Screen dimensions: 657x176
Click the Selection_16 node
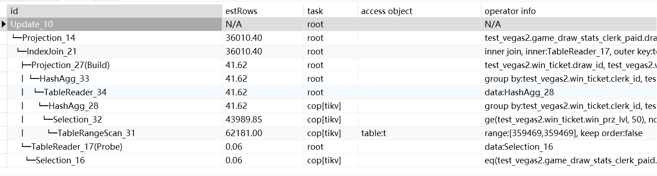pyautogui.click(x=60, y=161)
